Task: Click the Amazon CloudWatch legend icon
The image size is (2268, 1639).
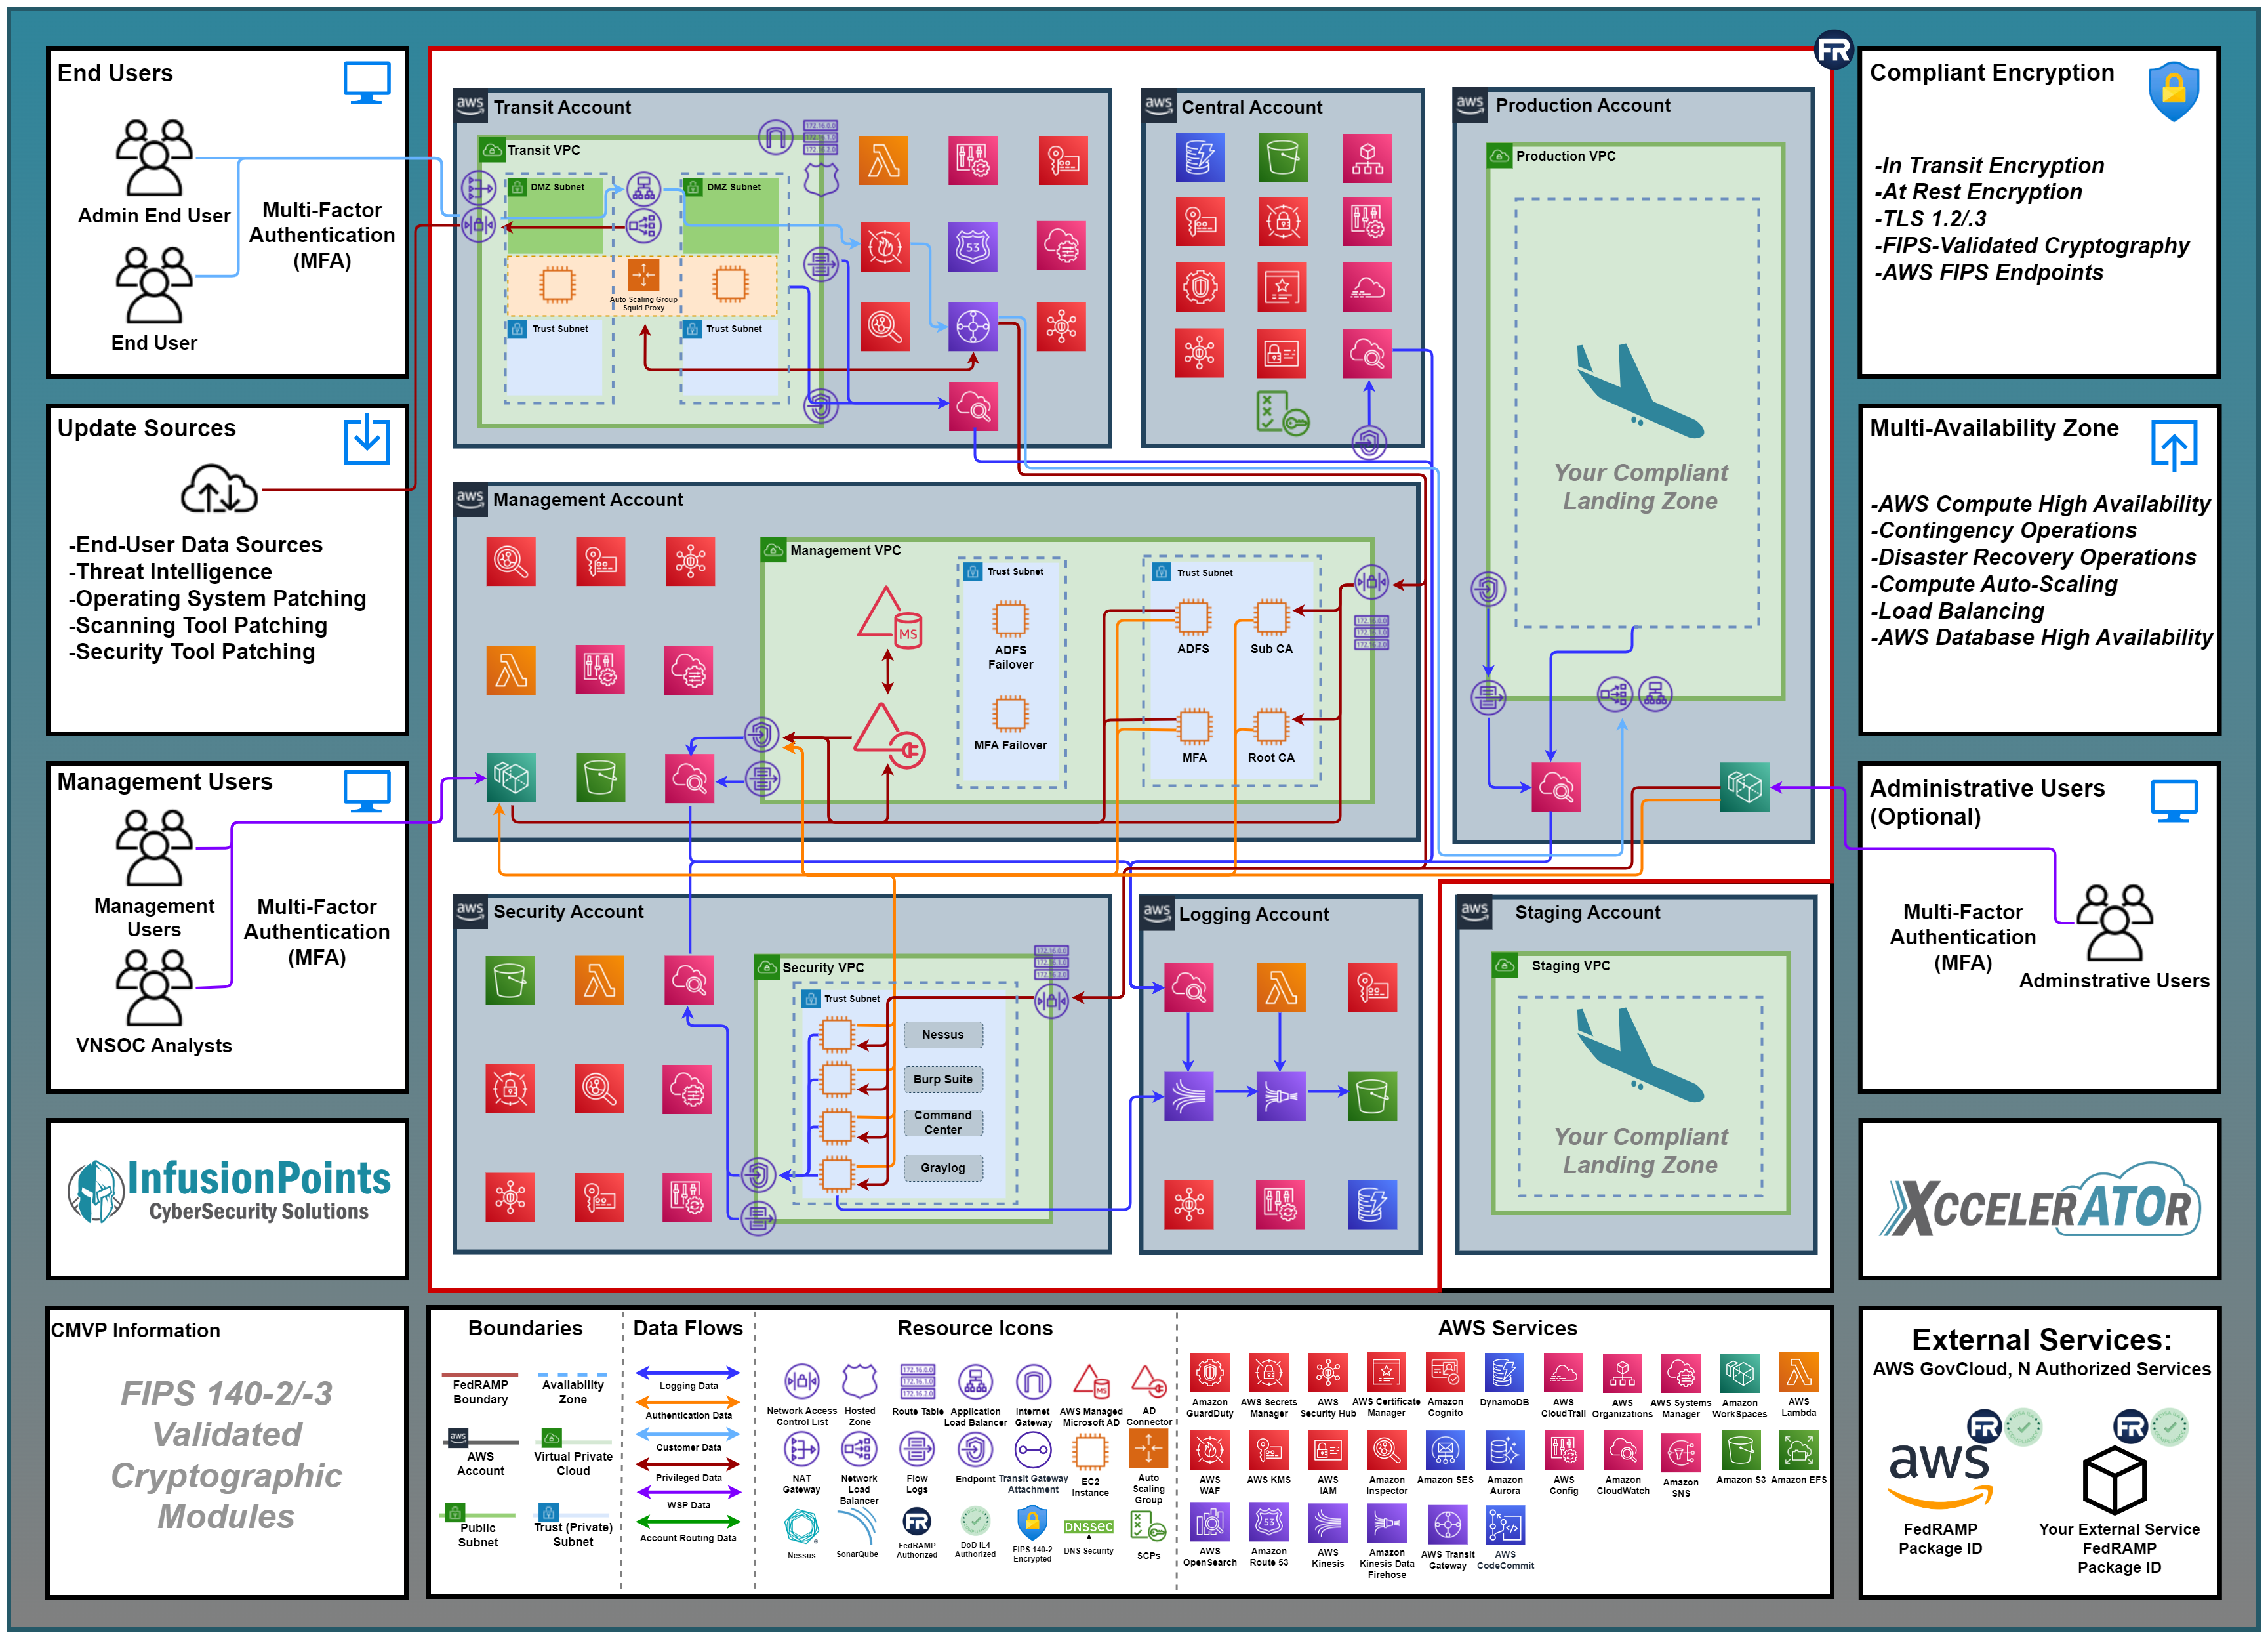Action: [1622, 1450]
